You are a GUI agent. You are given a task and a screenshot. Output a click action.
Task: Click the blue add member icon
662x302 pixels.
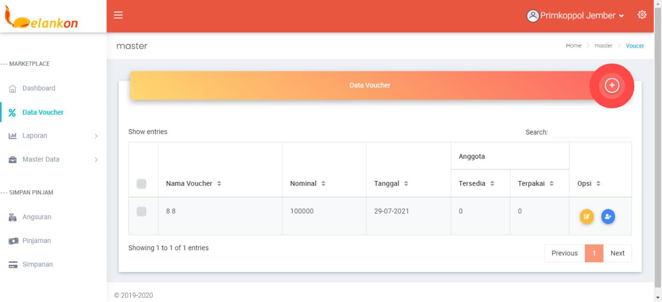[608, 217]
